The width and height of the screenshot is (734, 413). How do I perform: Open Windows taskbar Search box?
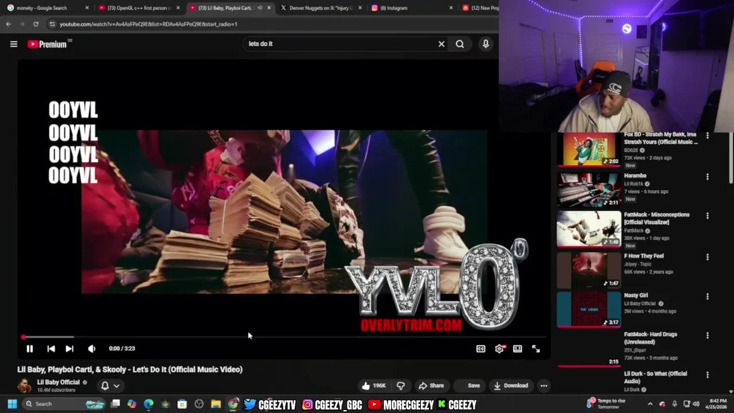pyautogui.click(x=65, y=404)
